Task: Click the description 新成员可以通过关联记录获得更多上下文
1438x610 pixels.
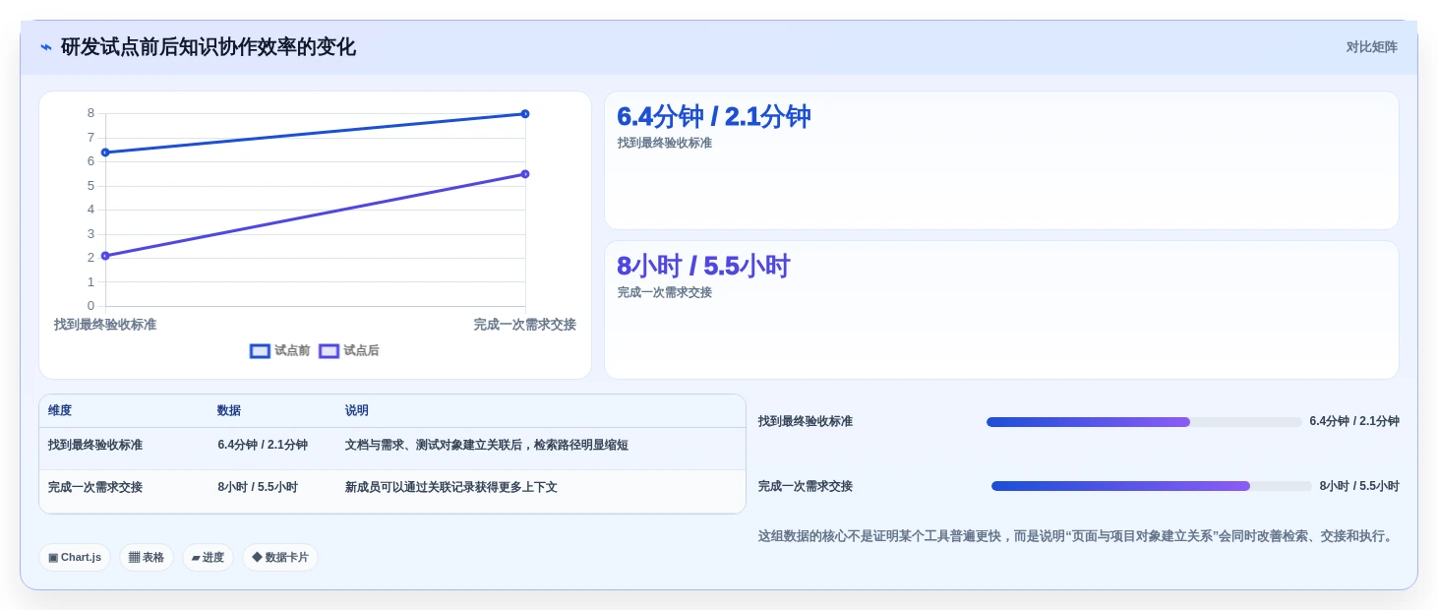Action: click(451, 488)
